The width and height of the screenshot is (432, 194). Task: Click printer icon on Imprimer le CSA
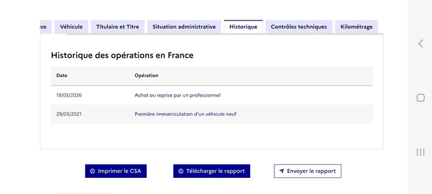(92, 171)
